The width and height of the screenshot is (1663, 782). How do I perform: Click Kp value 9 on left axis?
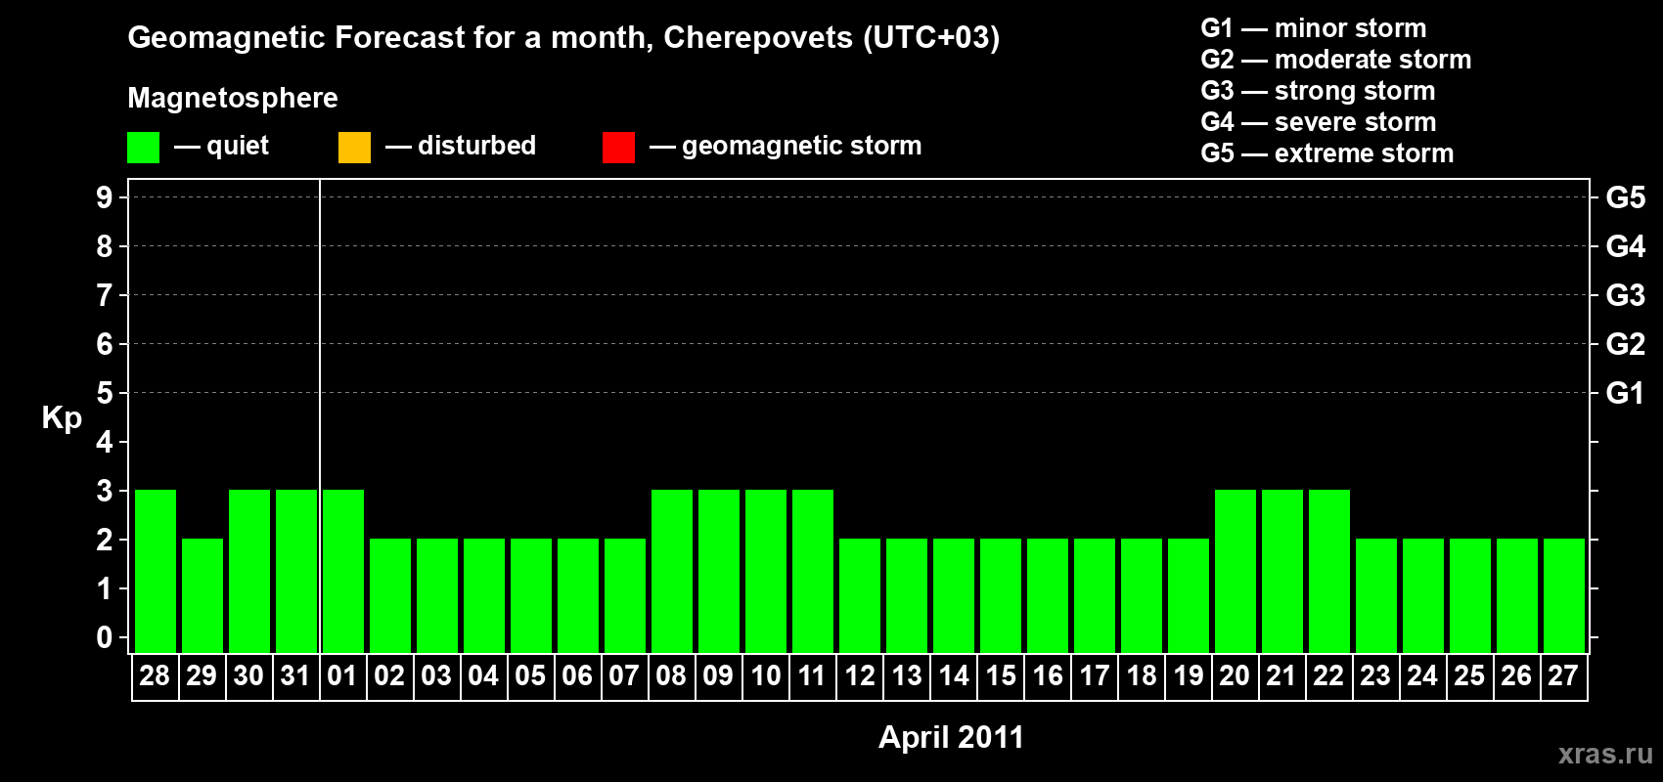(x=105, y=197)
